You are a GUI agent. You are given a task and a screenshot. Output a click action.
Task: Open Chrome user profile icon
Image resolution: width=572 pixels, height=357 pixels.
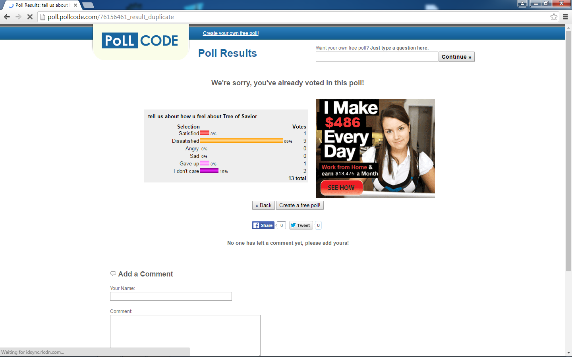point(522,4)
